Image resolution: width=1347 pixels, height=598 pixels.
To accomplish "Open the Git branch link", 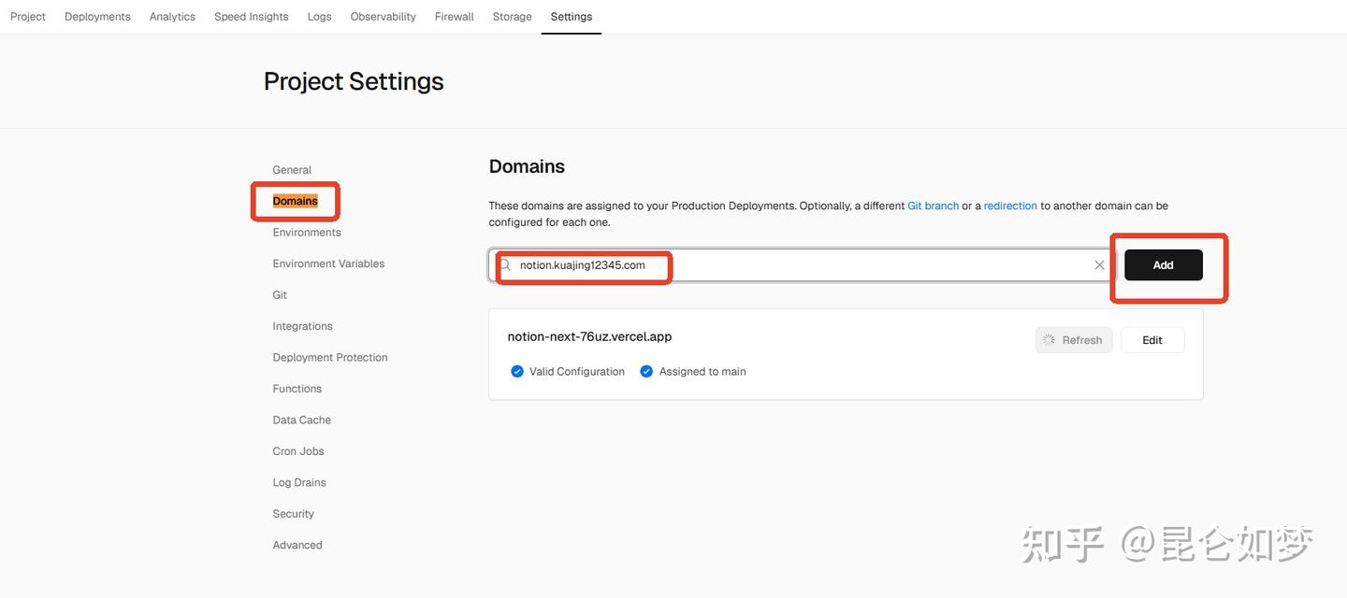I will click(933, 206).
